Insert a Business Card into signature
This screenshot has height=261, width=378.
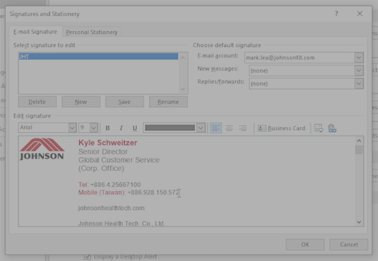tap(282, 128)
